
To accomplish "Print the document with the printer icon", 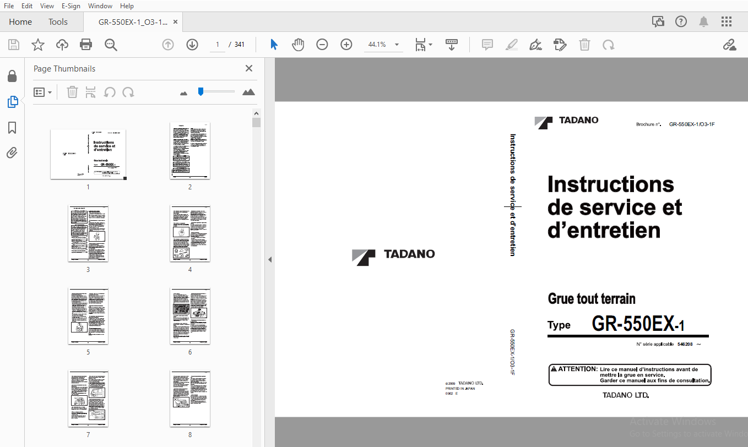I will [86, 45].
